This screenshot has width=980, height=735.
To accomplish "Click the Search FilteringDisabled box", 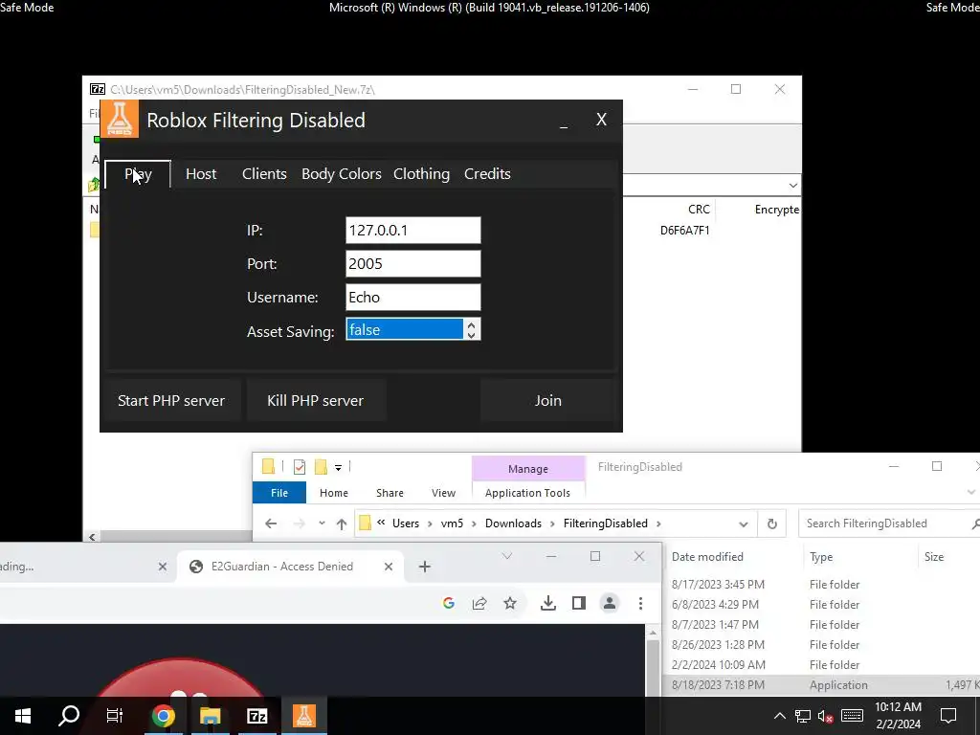I will (x=887, y=523).
